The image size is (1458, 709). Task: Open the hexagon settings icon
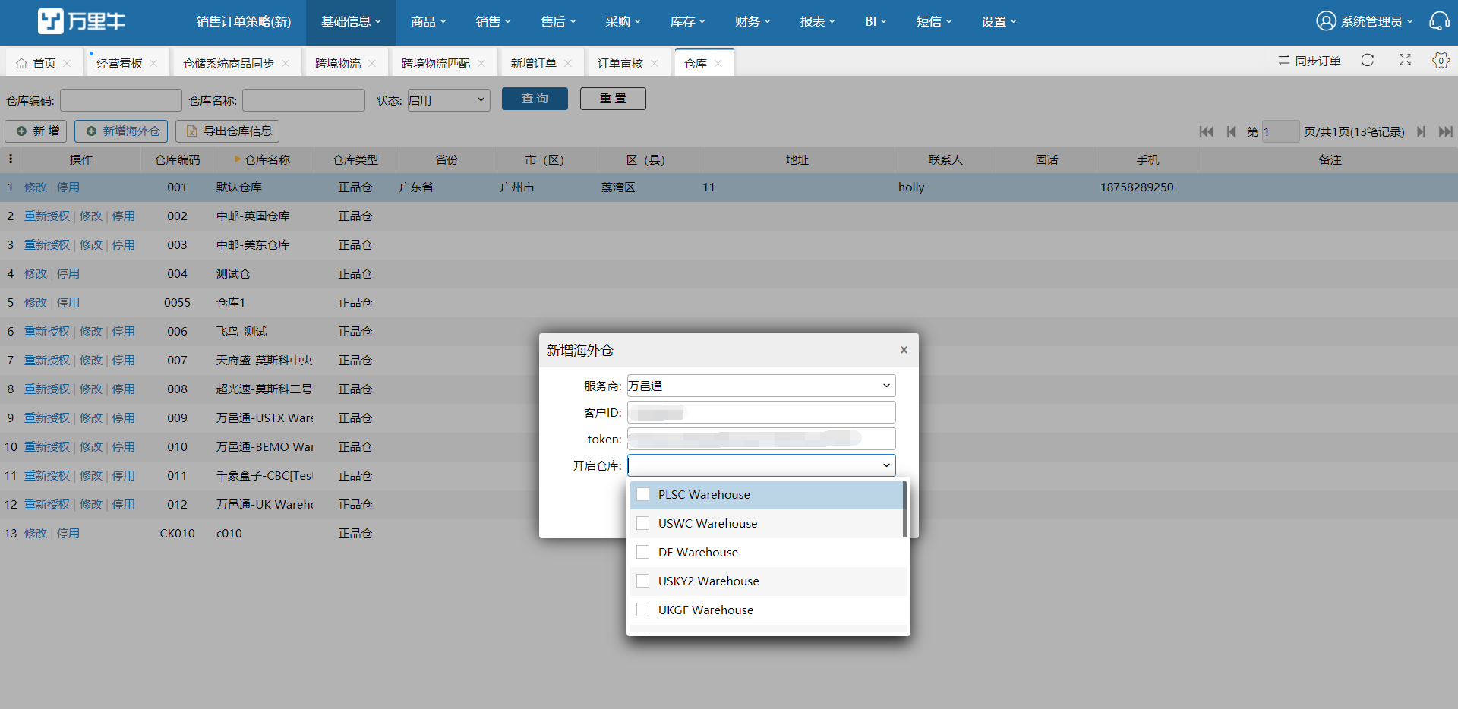(x=1441, y=60)
